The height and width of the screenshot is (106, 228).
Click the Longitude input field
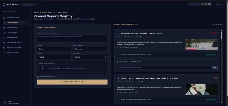click(x=90, y=57)
